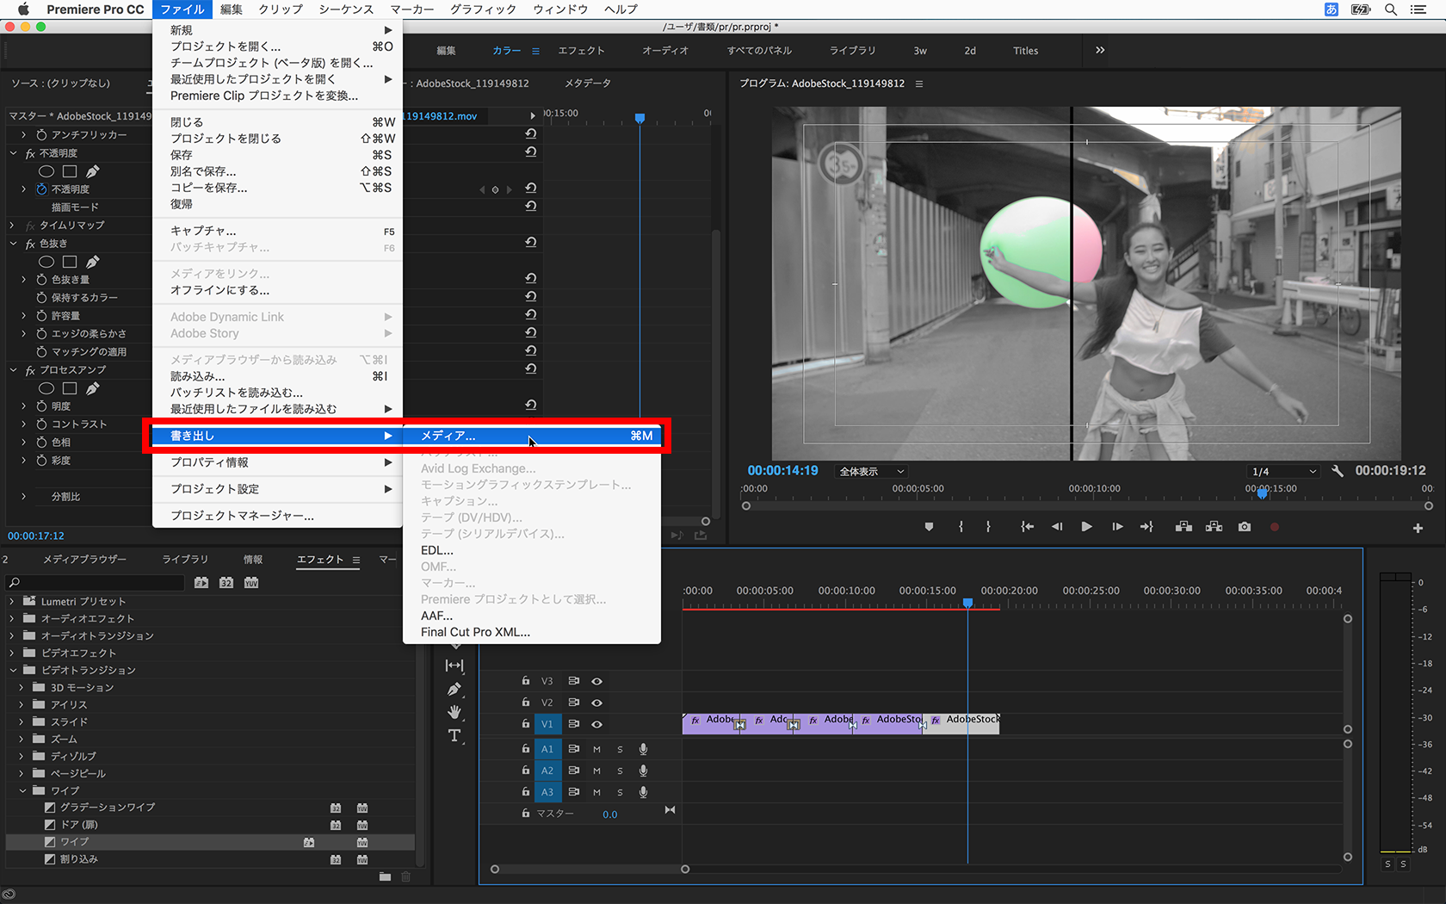This screenshot has width=1446, height=904.
Task: Choose メディア... from the export submenu
Action: 448,436
